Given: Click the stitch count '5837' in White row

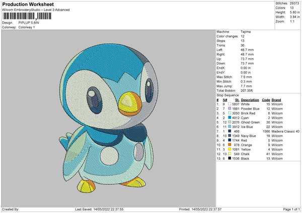Looking at the screenshot, I should coord(236,104).
